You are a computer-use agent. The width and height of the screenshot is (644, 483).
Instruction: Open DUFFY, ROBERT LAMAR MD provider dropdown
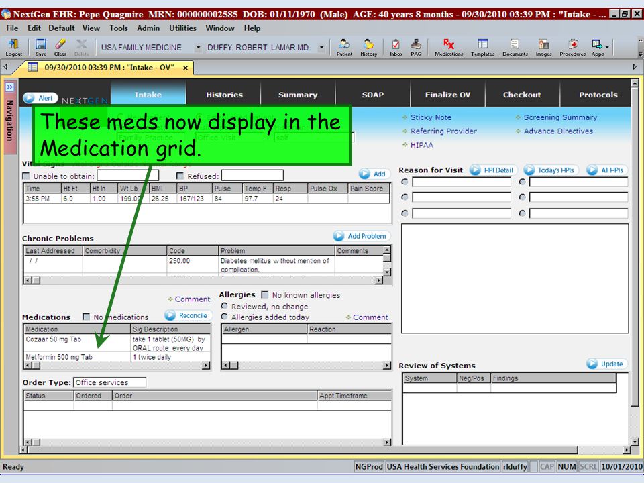point(321,48)
